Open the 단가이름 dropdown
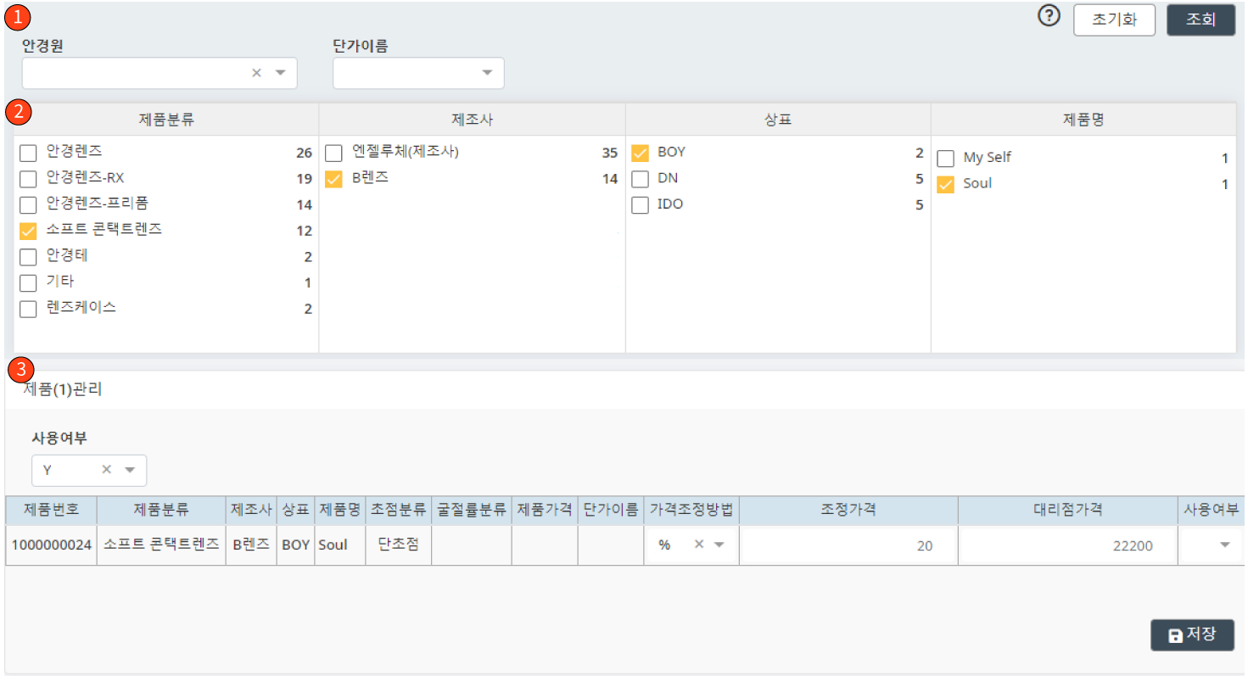Image resolution: width=1248 pixels, height=676 pixels. 488,73
